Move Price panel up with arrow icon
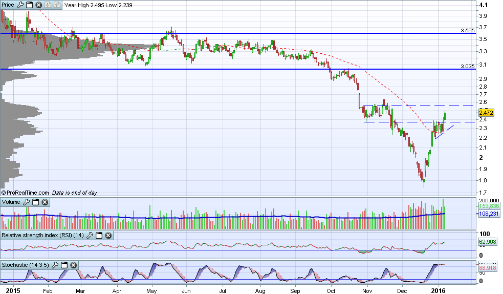Screen dimensions: 503x294 pos(57,5)
